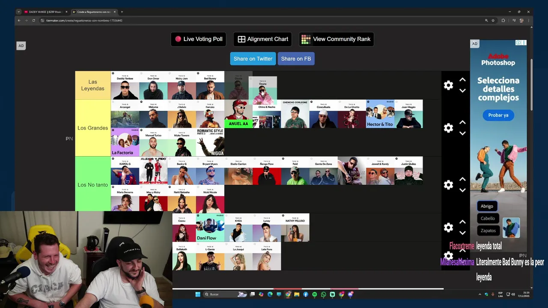Image resolution: width=548 pixels, height=308 pixels.
Task: Move Los Grandes tier up with arrow
Action: pos(462,122)
